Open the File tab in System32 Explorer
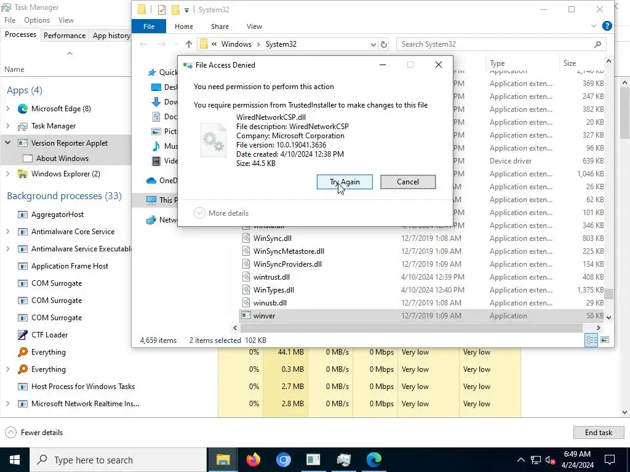Viewport: 630px width, 472px height. click(x=149, y=26)
